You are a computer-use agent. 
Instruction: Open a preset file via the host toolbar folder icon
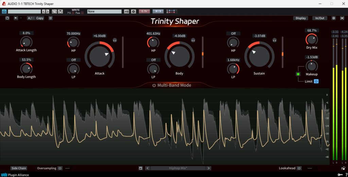click(x=54, y=11)
